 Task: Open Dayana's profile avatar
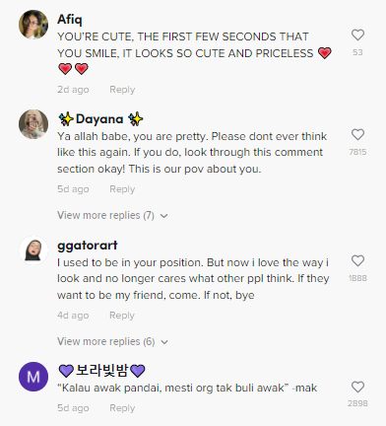click(x=33, y=124)
